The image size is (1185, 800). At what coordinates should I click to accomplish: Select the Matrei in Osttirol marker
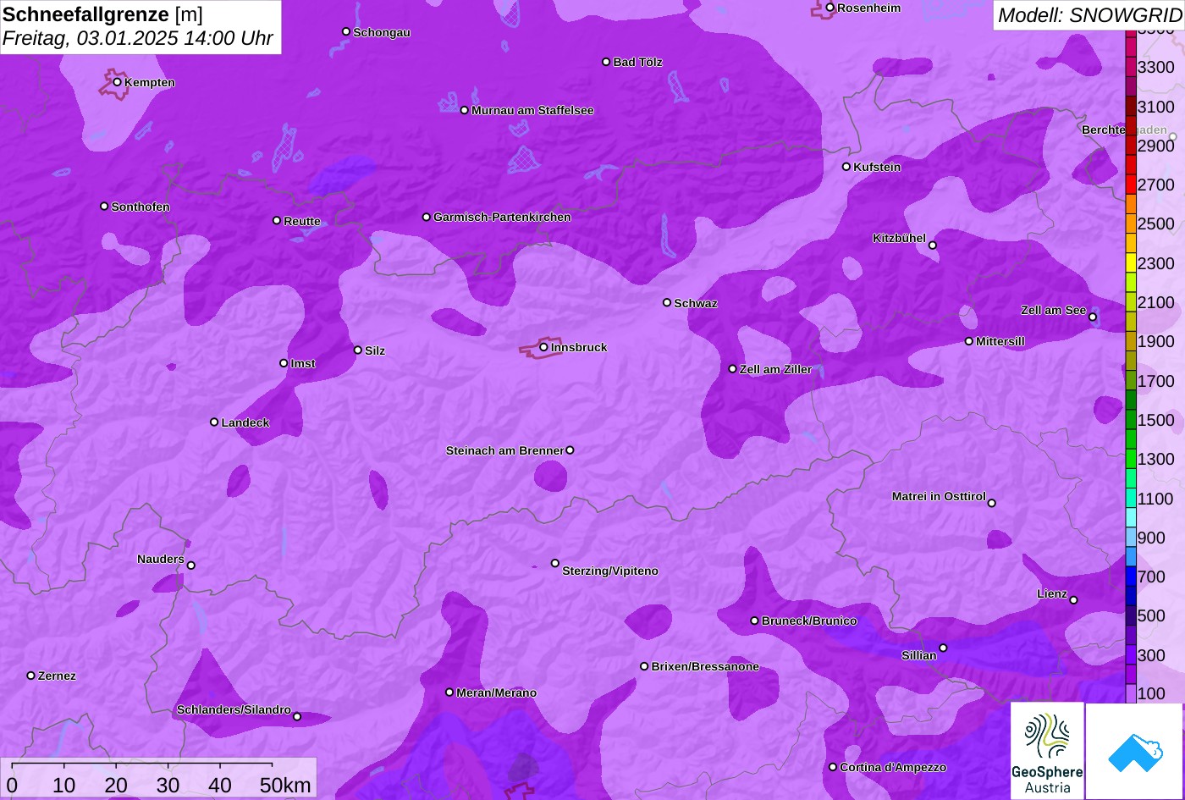tap(991, 503)
